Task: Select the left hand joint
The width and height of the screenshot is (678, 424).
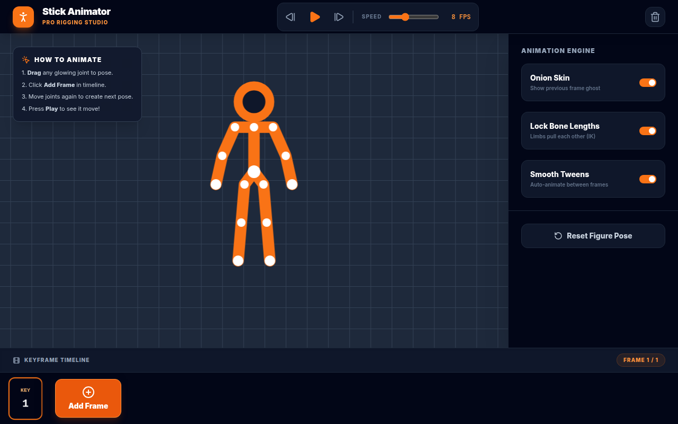Action: tap(216, 184)
